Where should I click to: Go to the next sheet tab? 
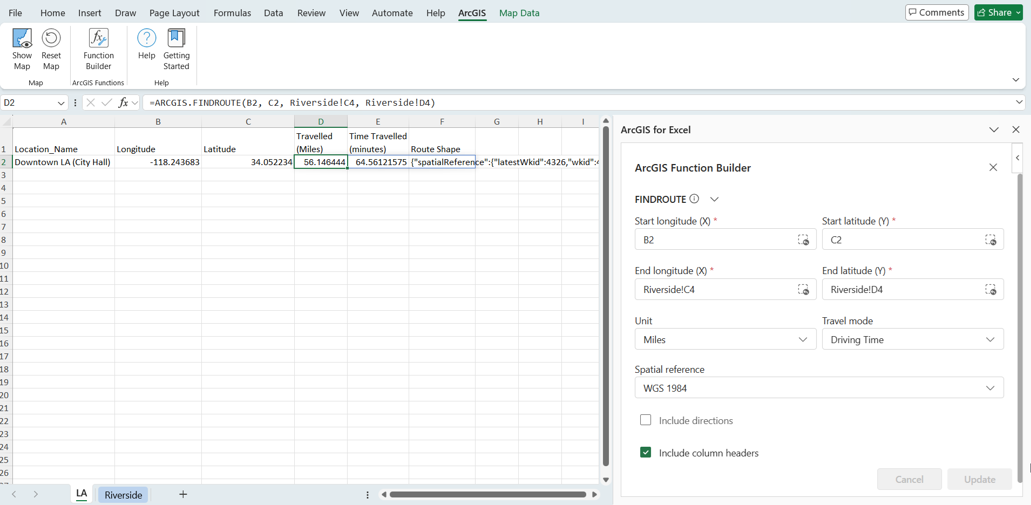[x=36, y=494]
